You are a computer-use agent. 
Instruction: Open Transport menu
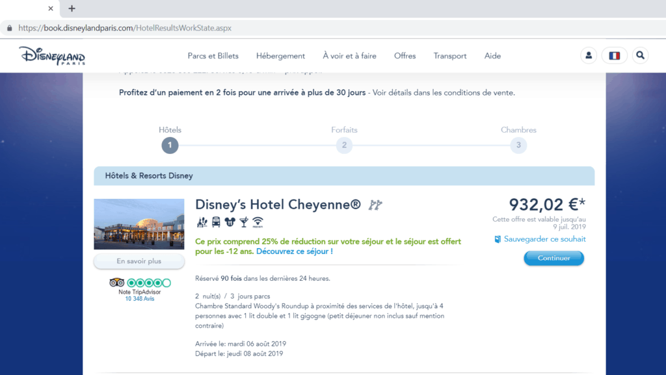(x=450, y=56)
